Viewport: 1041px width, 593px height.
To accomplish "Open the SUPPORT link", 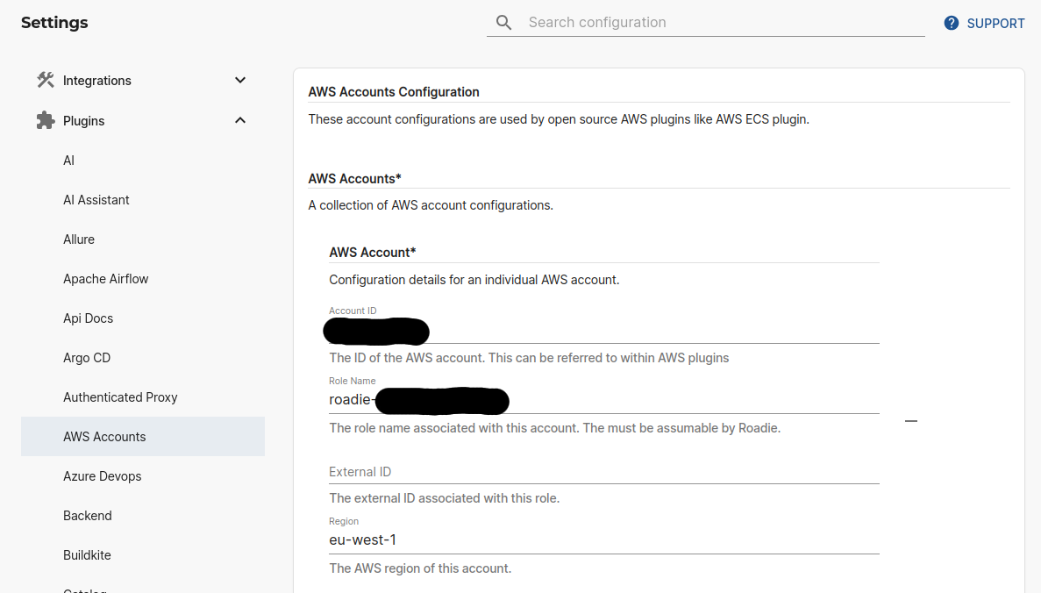I will tap(994, 23).
